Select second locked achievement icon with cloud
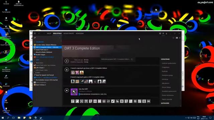Screen dimensions: 214x120 [x=77, y=101]
